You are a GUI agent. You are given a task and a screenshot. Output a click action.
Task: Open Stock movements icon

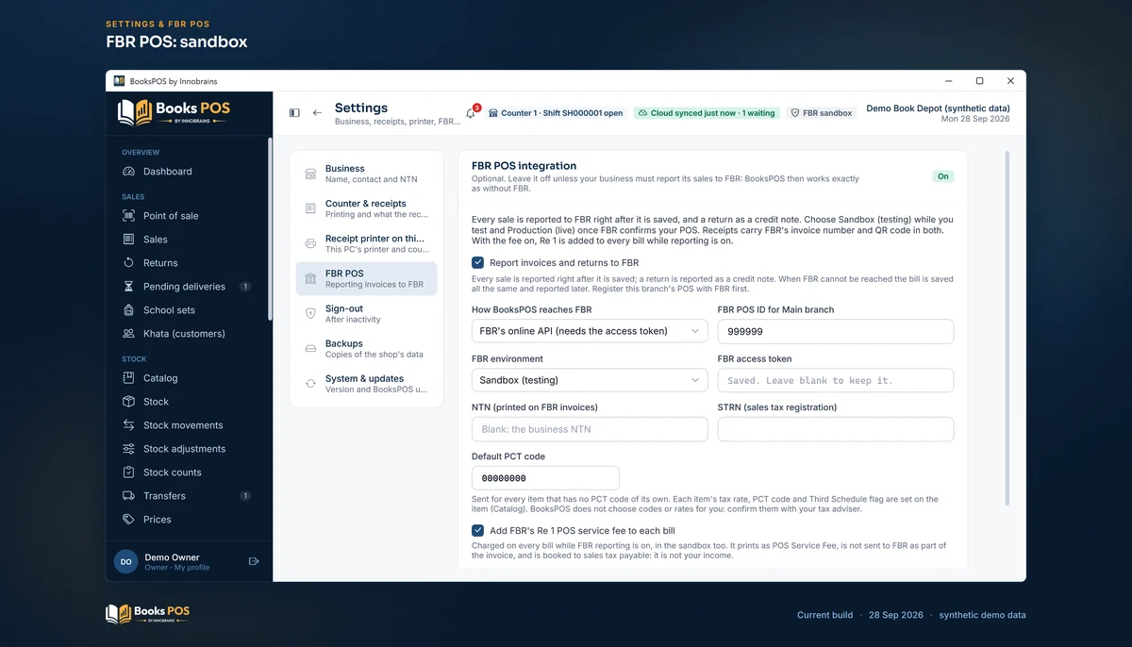[x=129, y=425]
